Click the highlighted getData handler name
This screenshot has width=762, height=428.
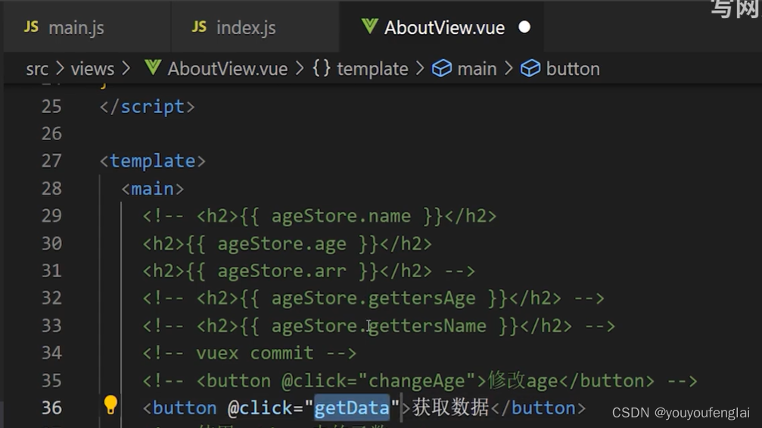(x=352, y=408)
